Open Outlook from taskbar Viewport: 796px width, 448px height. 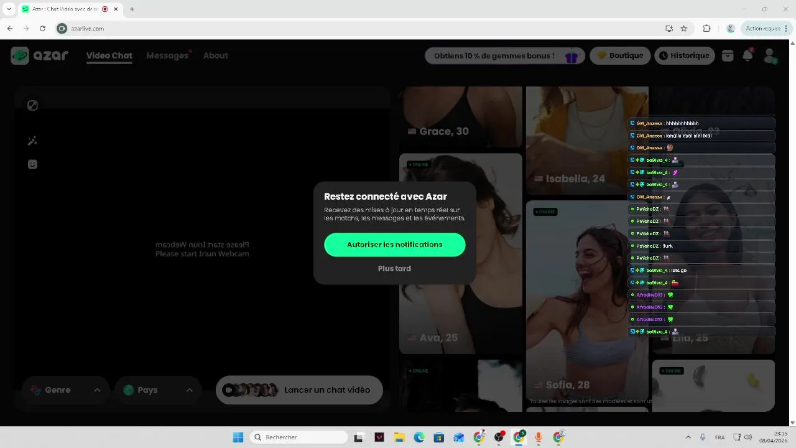pyautogui.click(x=459, y=437)
